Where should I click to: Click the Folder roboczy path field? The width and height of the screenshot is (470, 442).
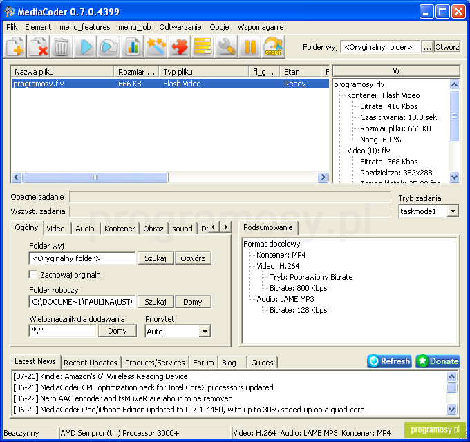[x=82, y=302]
